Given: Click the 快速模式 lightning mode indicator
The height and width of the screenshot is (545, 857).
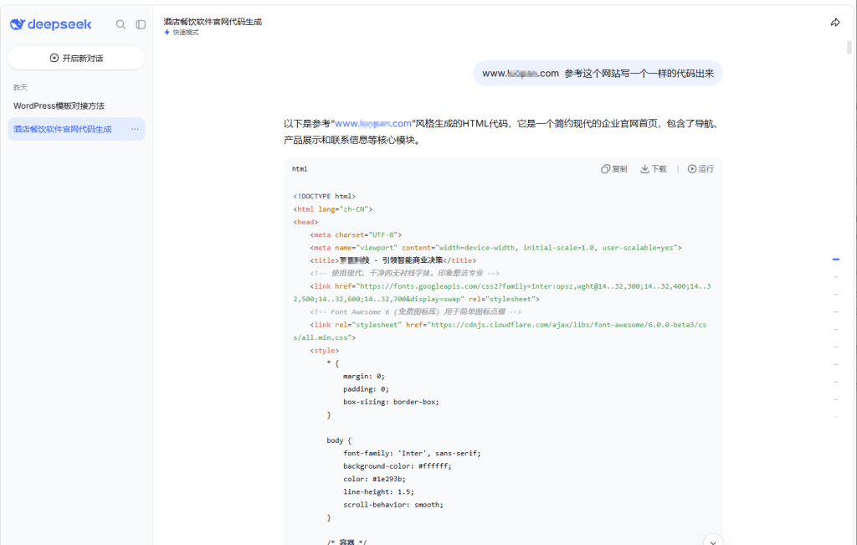Looking at the screenshot, I should coord(182,33).
